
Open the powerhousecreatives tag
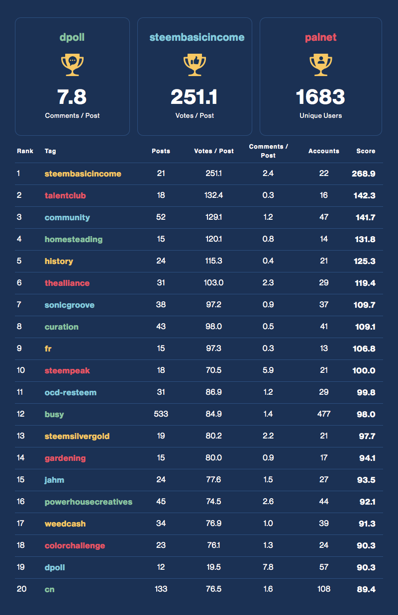click(x=89, y=502)
